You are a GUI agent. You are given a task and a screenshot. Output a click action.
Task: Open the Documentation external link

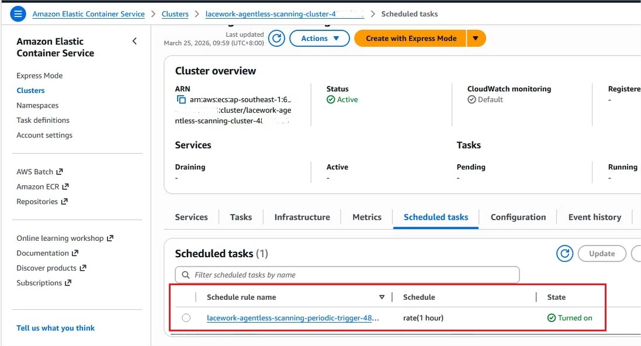[47, 253]
